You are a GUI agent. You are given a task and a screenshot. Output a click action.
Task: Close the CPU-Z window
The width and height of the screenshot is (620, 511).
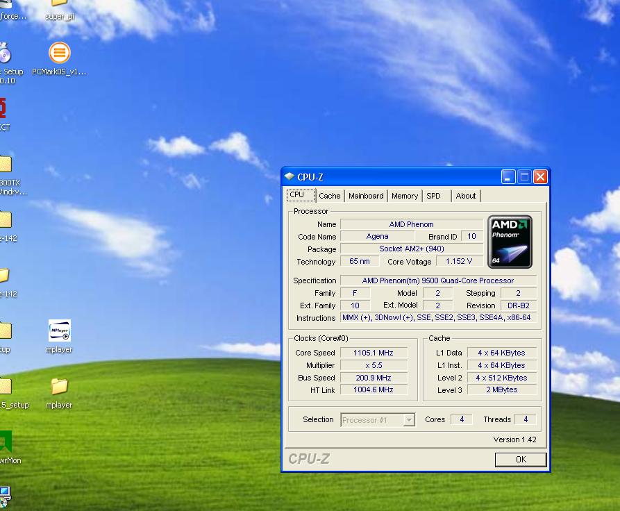(540, 177)
